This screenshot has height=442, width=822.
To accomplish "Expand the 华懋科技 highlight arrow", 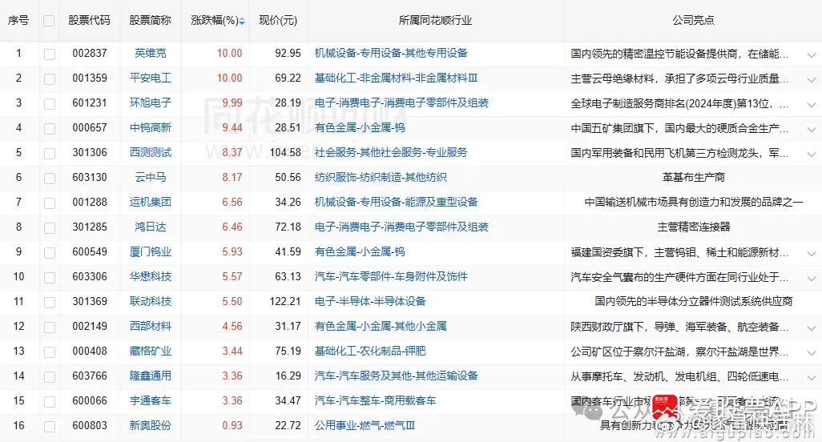I will click(x=811, y=278).
